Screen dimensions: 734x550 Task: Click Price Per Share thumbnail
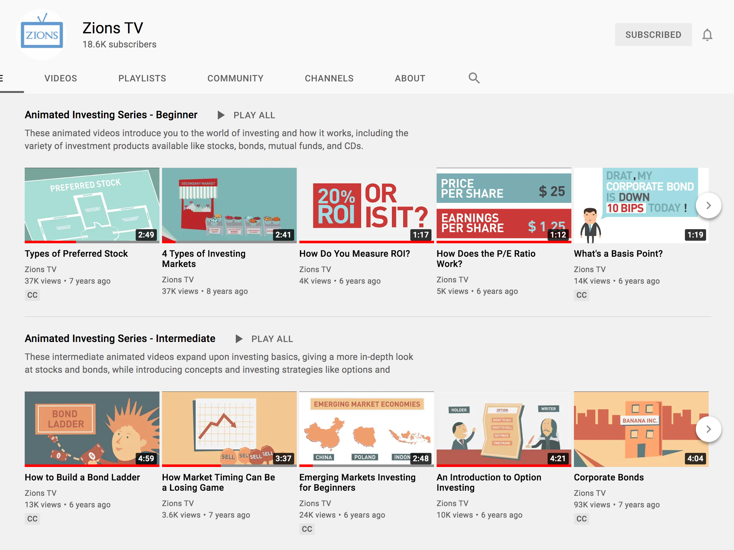[x=504, y=205]
